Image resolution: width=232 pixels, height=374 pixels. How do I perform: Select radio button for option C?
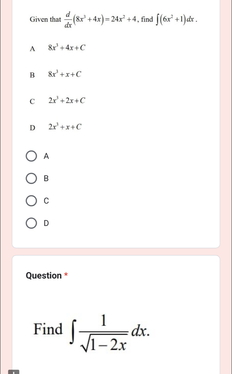[31, 201]
